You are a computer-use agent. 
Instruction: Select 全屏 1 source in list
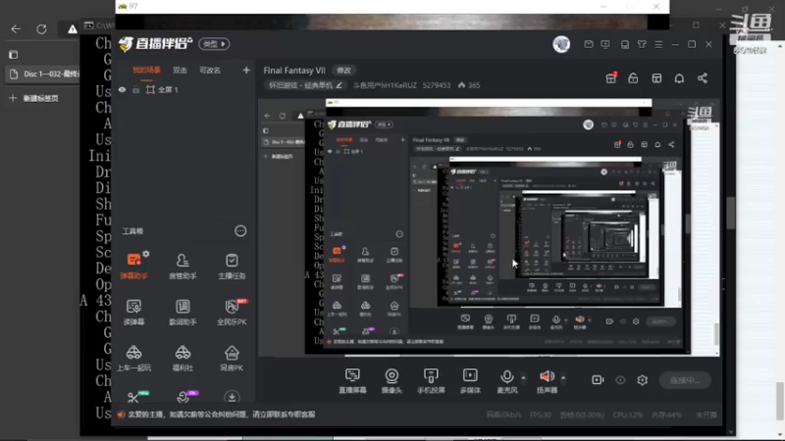[169, 89]
